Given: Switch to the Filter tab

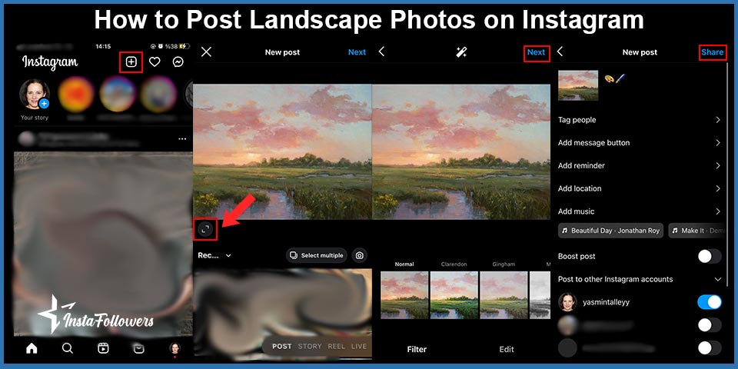Looking at the screenshot, I should point(417,349).
